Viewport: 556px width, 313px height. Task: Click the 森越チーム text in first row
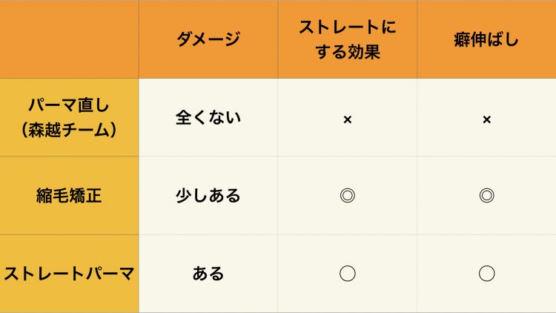[69, 131]
